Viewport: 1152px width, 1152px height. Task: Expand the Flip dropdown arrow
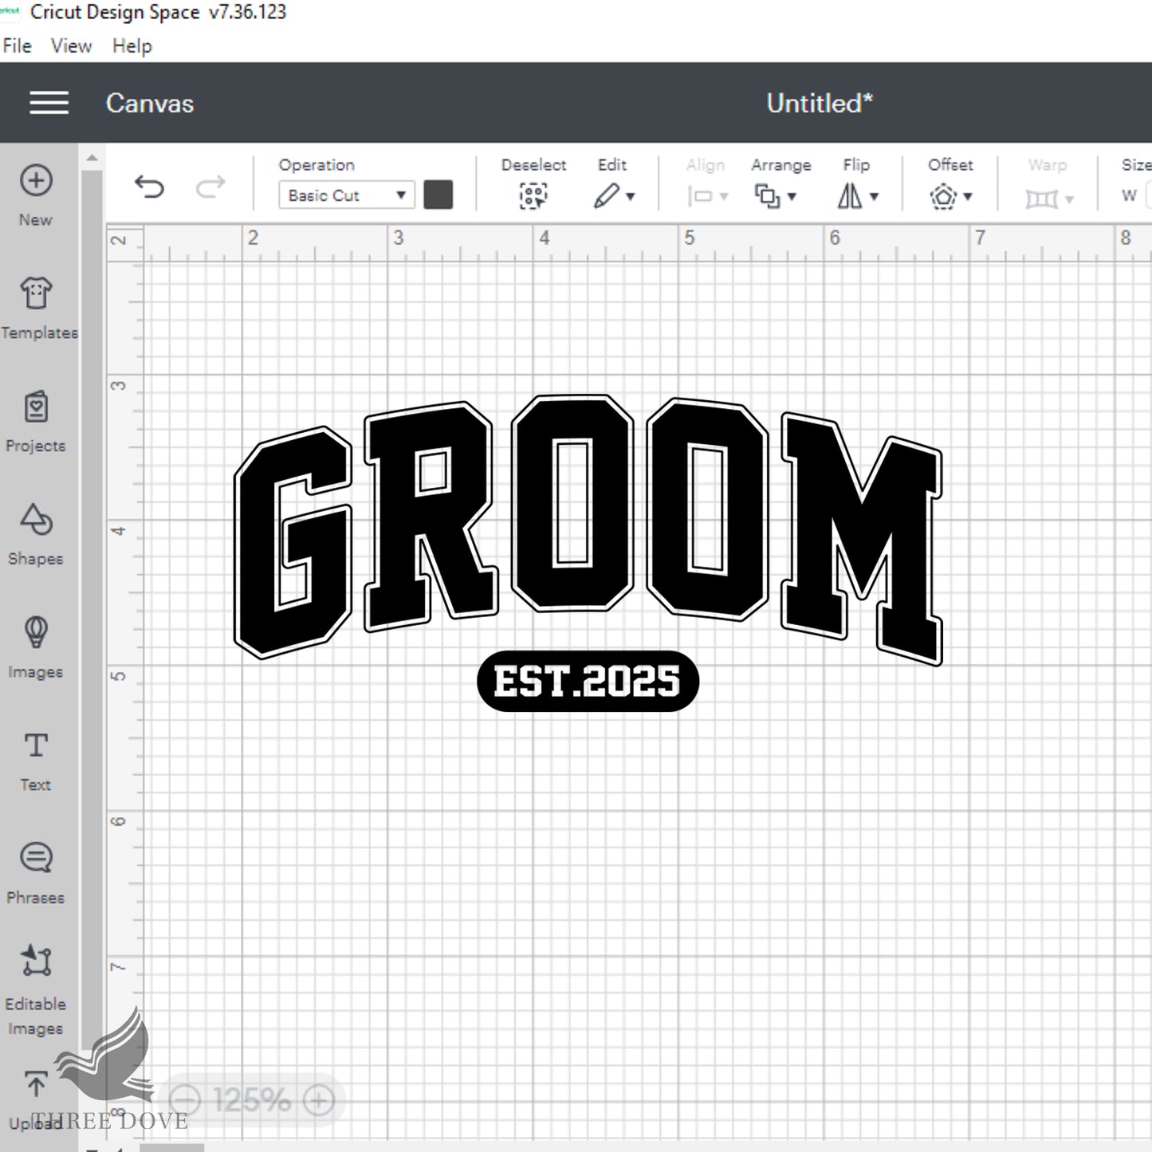(x=875, y=197)
